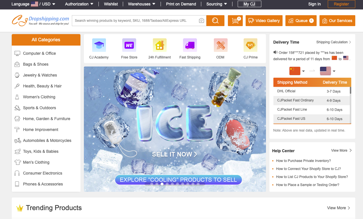This screenshot has height=219, width=363.
Task: Click Jewelry & Watches watch icon
Action: pos(17,75)
